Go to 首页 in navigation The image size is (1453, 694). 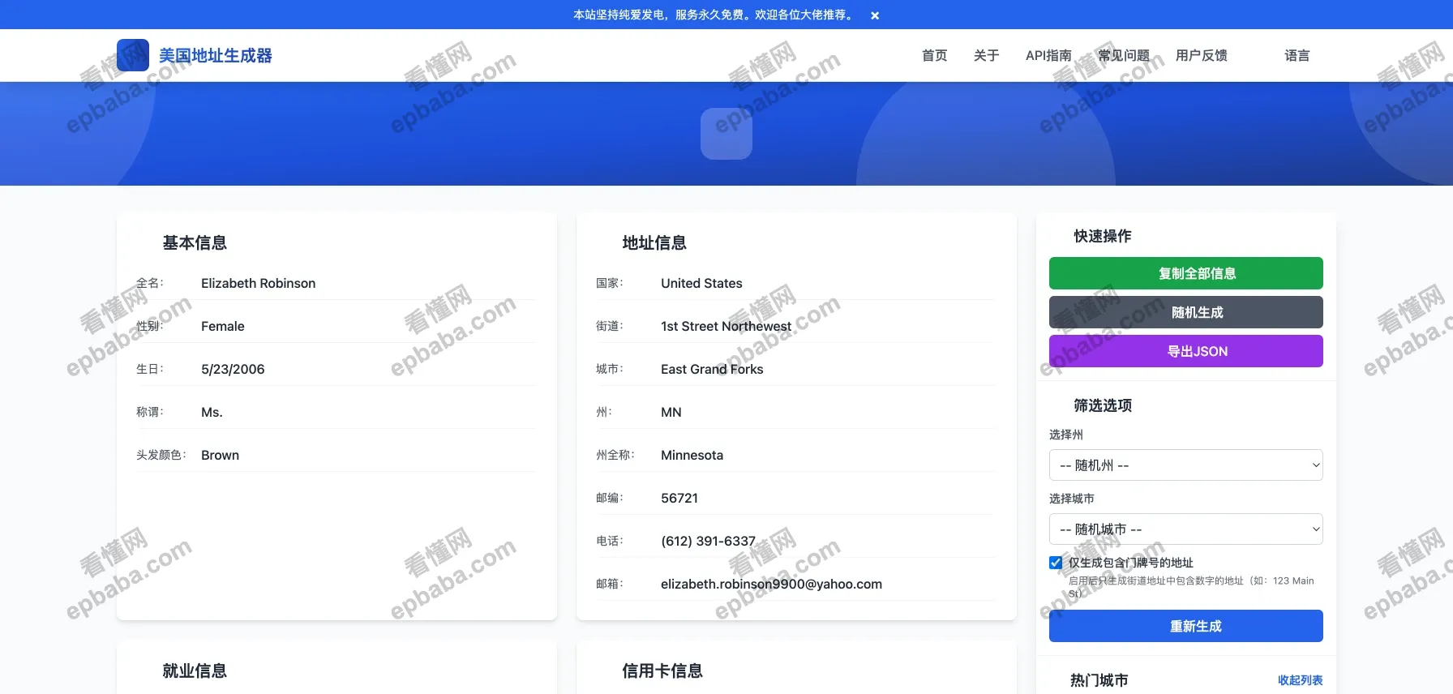[935, 55]
